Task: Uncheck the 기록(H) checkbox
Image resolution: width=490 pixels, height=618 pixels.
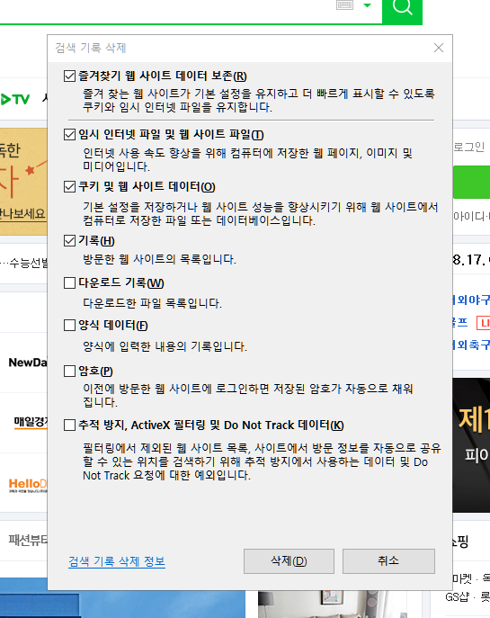Action: click(70, 240)
